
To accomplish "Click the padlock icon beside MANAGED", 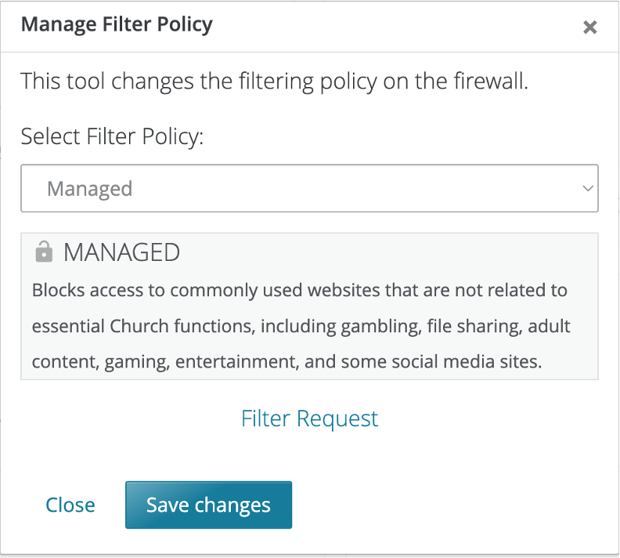I will pos(44,252).
